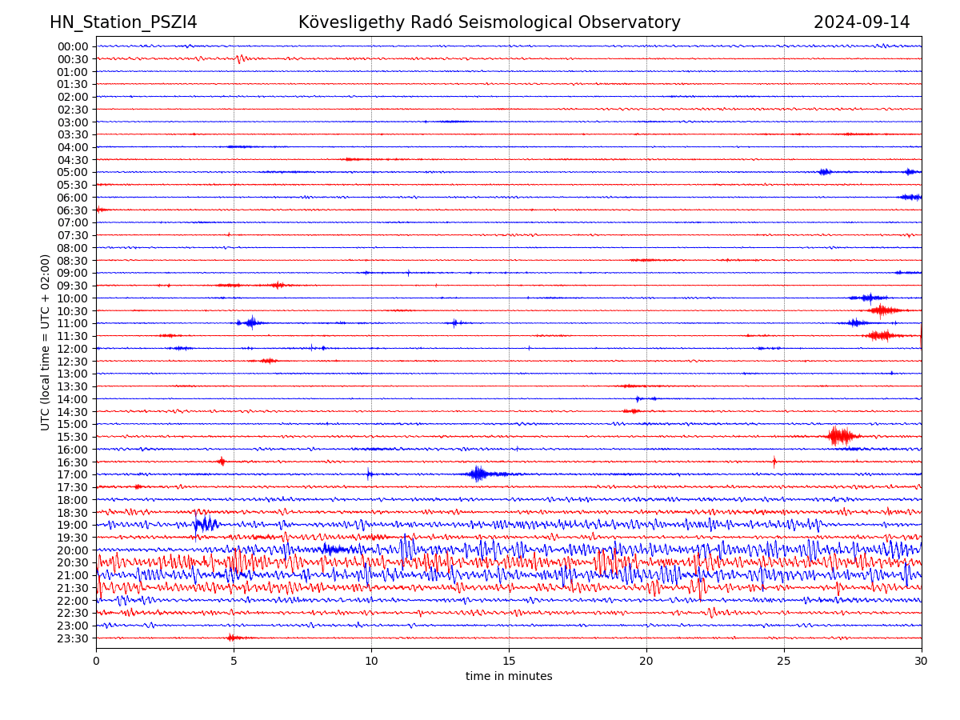
Task: Click the 20:30 row time label
Action: 72,562
